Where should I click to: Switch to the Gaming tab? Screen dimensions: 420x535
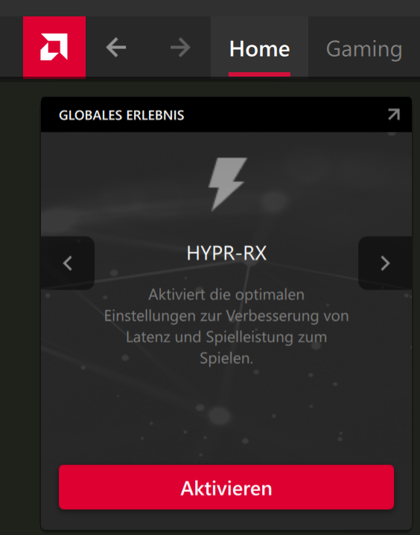pos(364,47)
